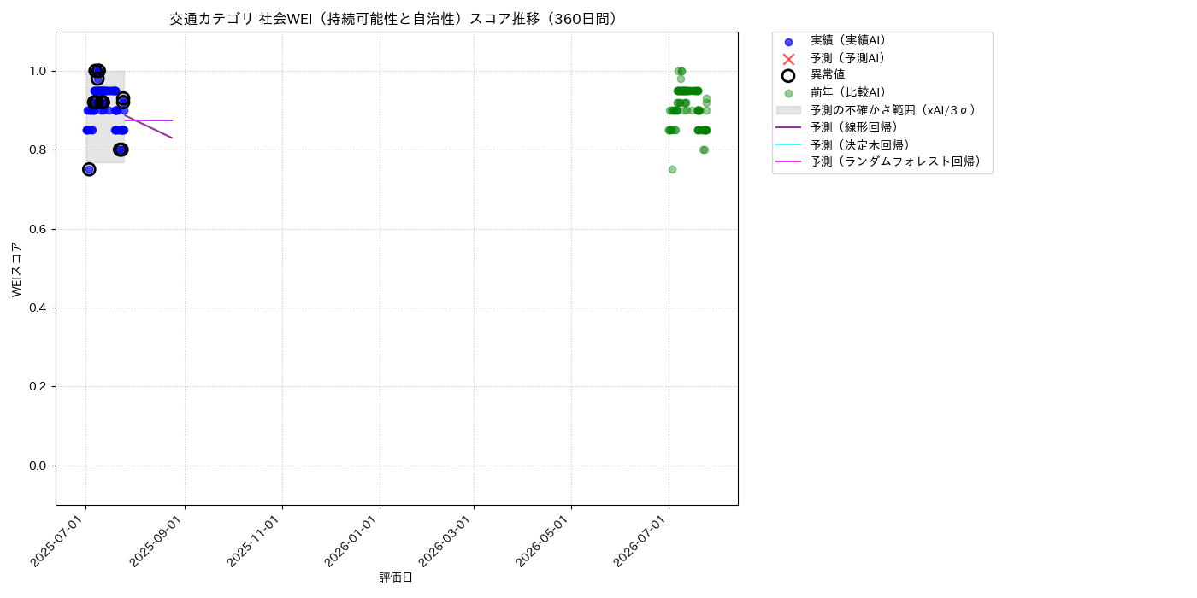Screen dimensions: 1197x598
Task: Click the blue 実績（実績AI） legend marker
Action: pyautogui.click(x=788, y=42)
